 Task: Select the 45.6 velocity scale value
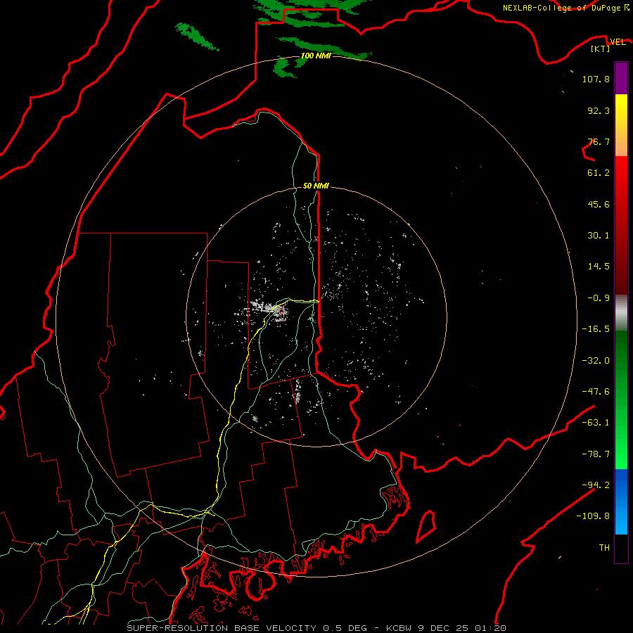pyautogui.click(x=599, y=204)
